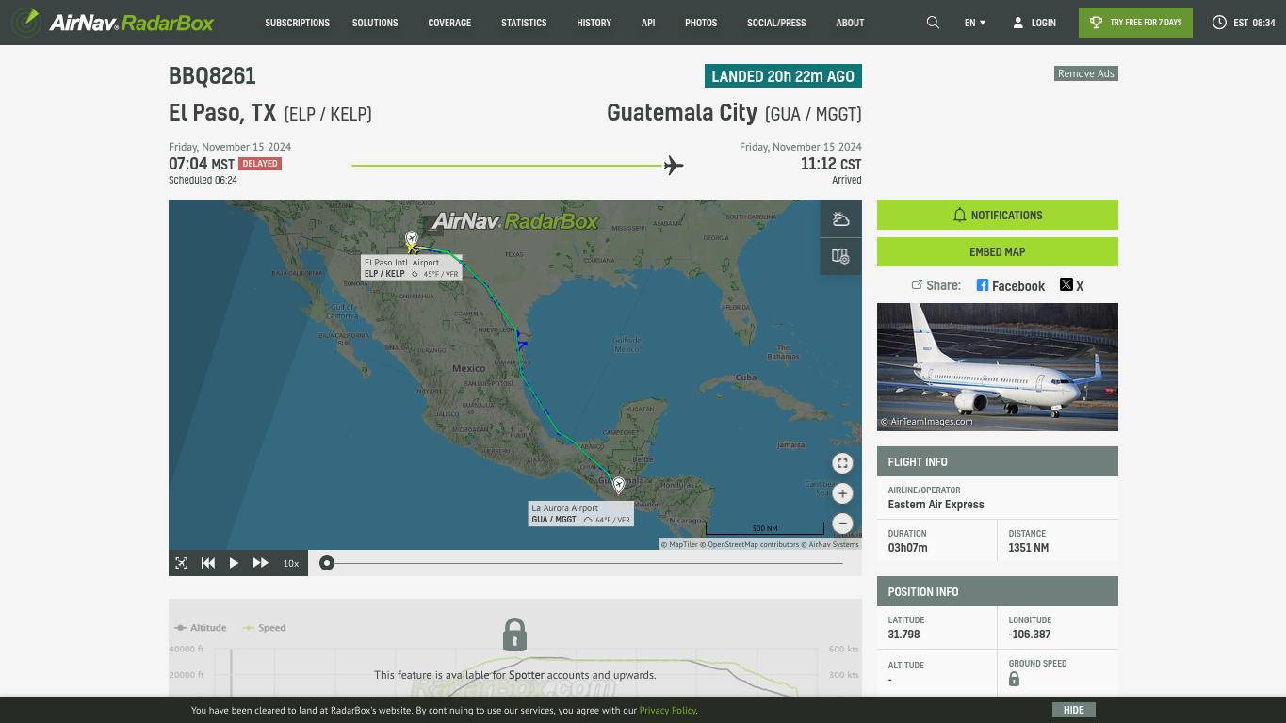Hide the cookie notice bar
This screenshot has height=723, width=1286.
tap(1074, 710)
